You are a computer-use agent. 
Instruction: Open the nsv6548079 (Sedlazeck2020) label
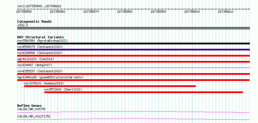pos(40,47)
